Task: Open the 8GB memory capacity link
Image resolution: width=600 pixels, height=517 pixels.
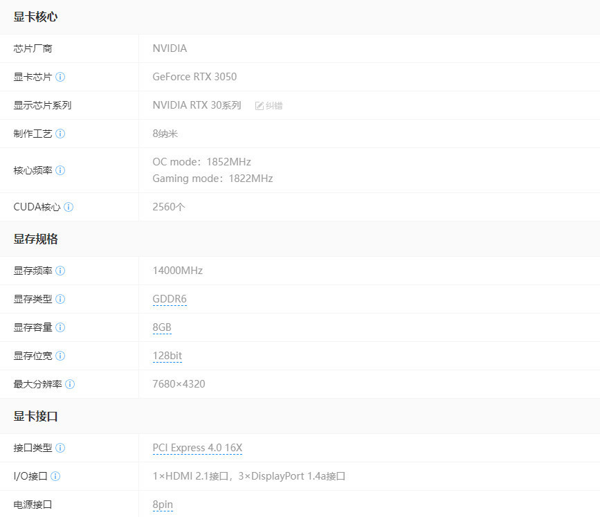Action: pyautogui.click(x=162, y=327)
